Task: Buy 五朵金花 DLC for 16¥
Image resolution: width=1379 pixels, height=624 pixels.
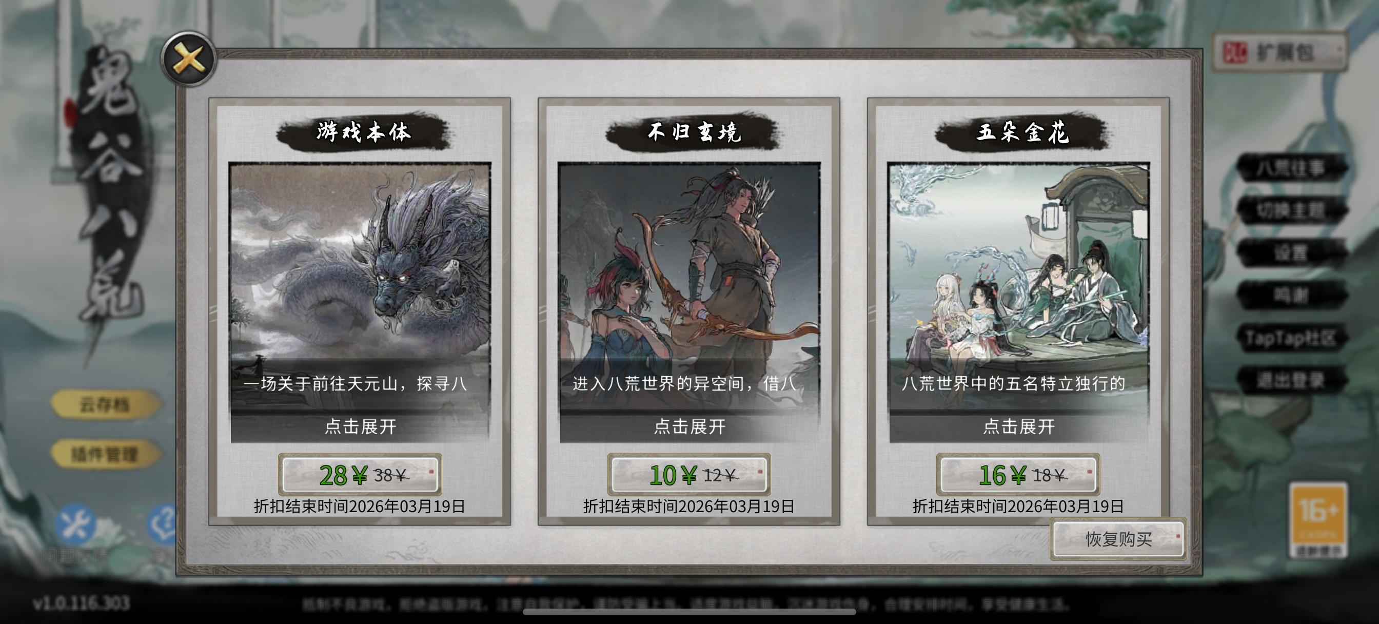Action: point(1018,475)
